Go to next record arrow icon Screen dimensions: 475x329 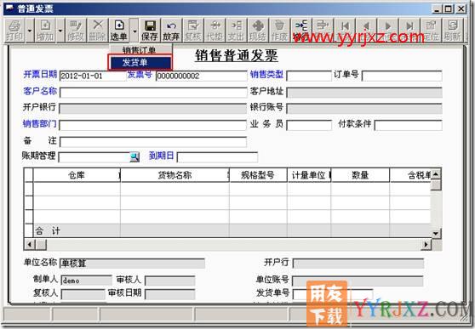pyautogui.click(x=388, y=27)
